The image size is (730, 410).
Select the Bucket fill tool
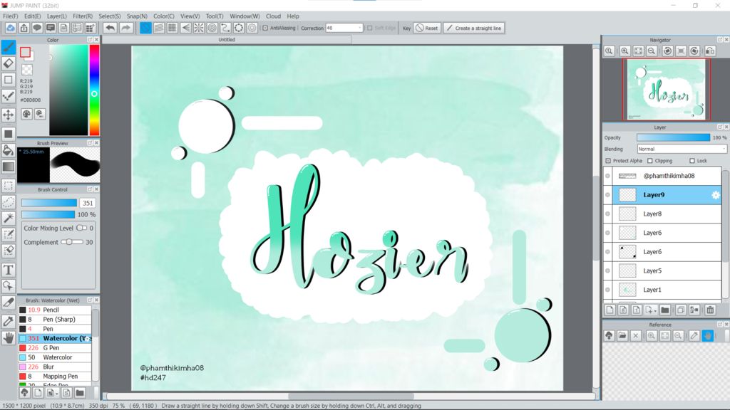[9, 149]
